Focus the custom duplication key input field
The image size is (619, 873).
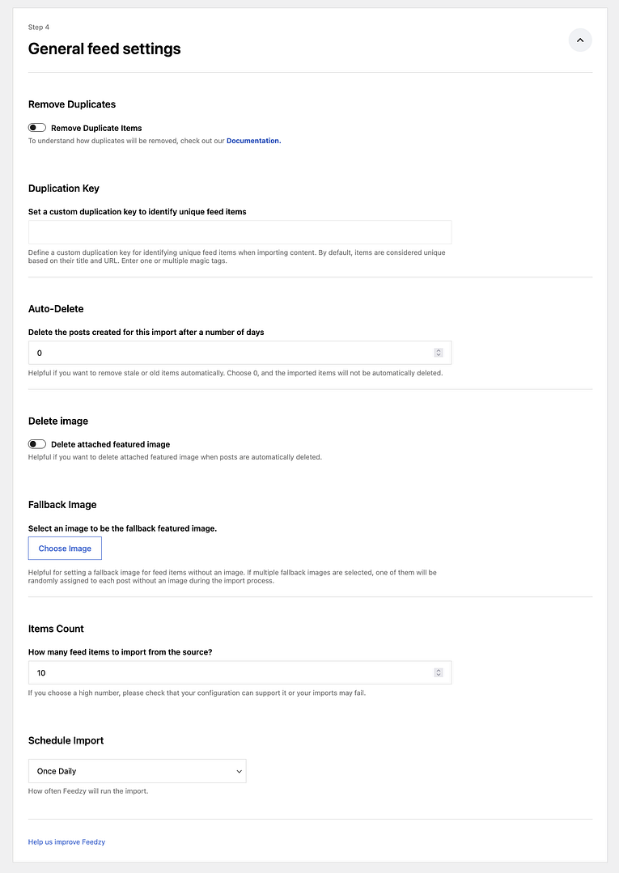coord(240,232)
